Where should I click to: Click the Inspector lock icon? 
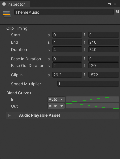pos(109,3)
